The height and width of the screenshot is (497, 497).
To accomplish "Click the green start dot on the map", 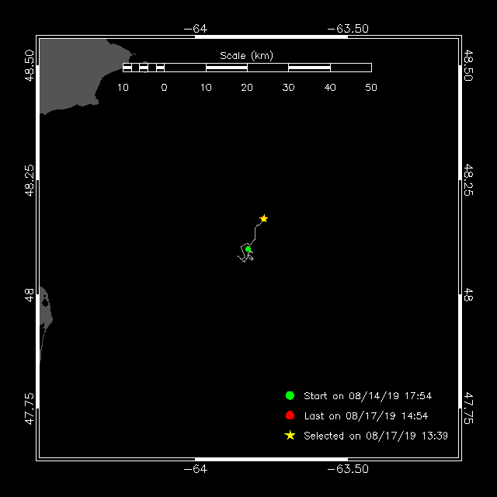I will point(248,249).
